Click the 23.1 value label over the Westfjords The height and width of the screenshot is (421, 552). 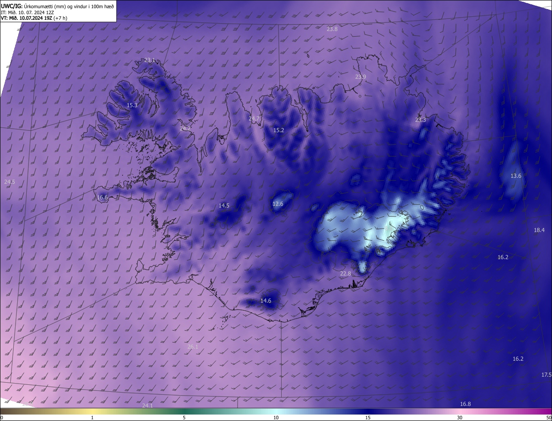coord(150,60)
